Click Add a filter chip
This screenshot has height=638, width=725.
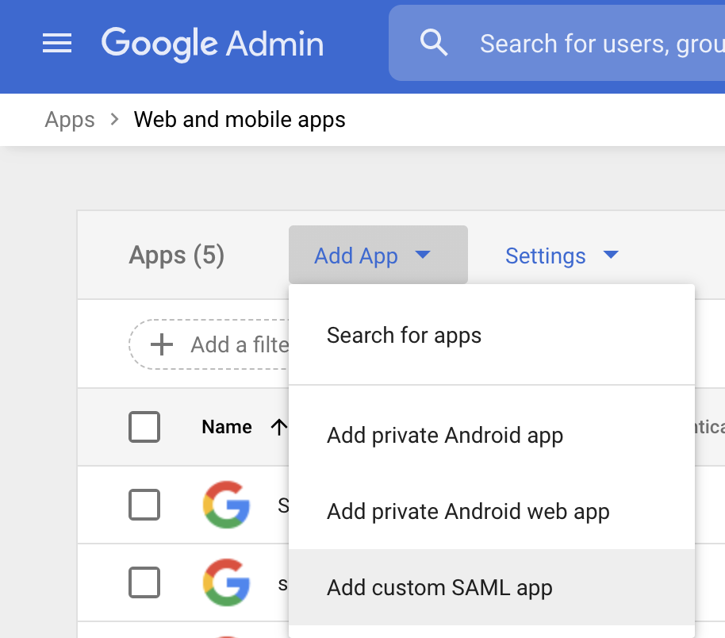209,344
